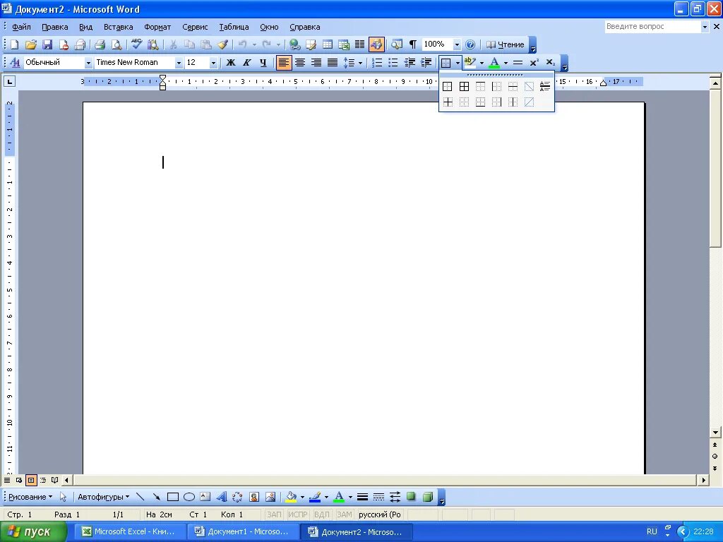Open Microsoft Word help question icon
This screenshot has height=542, width=723.
click(x=470, y=44)
